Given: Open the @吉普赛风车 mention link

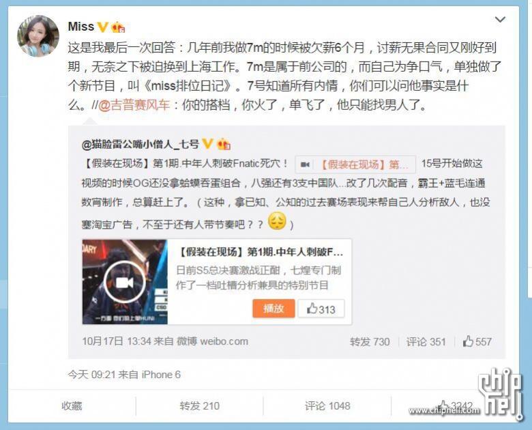Looking at the screenshot, I should [134, 105].
